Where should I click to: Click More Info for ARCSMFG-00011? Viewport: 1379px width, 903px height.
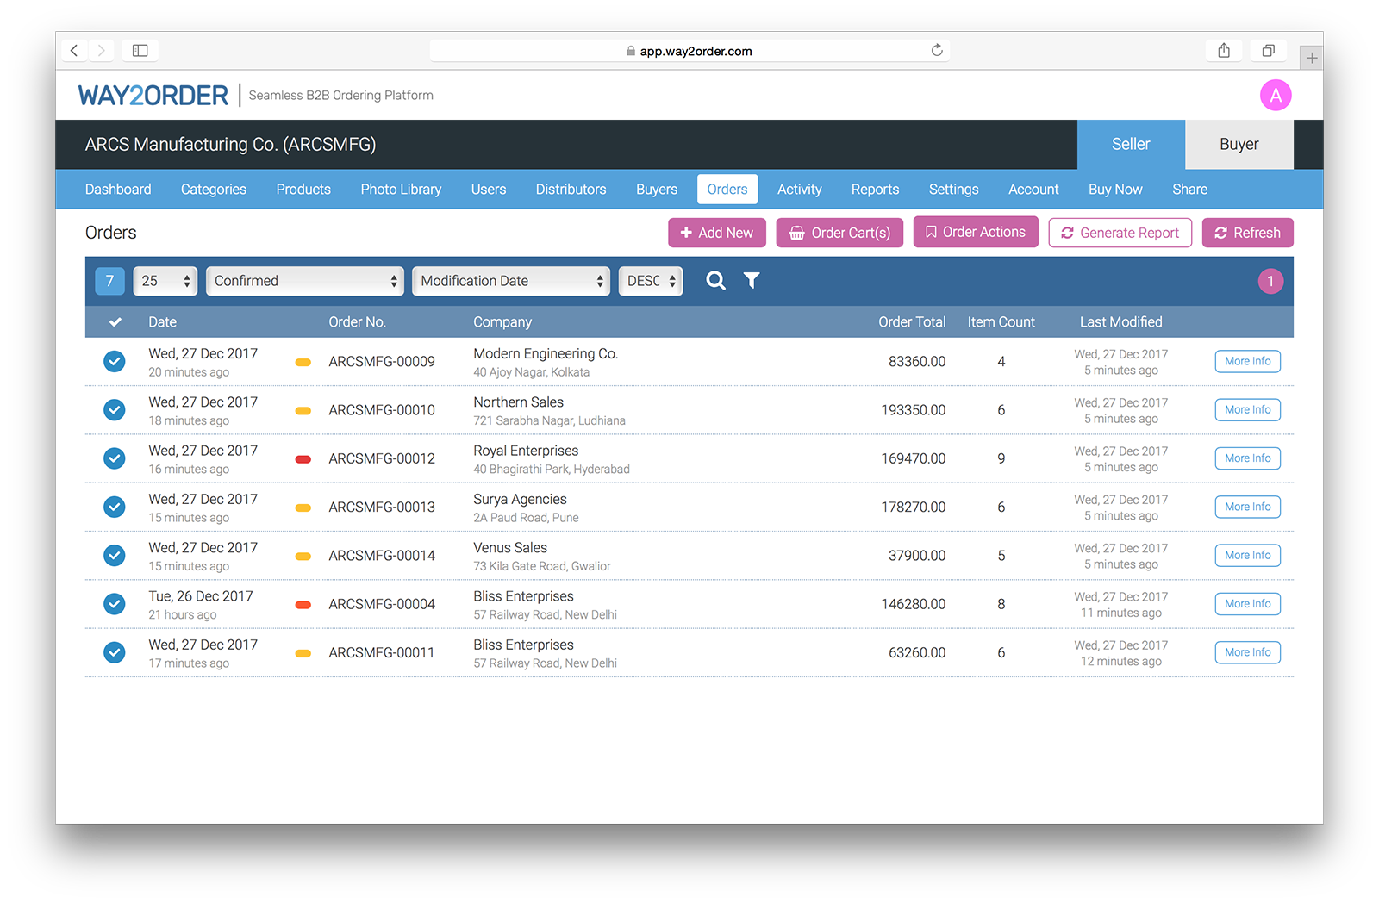(1247, 652)
